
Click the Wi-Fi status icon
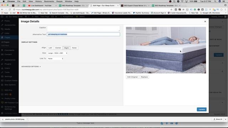[182, 1]
